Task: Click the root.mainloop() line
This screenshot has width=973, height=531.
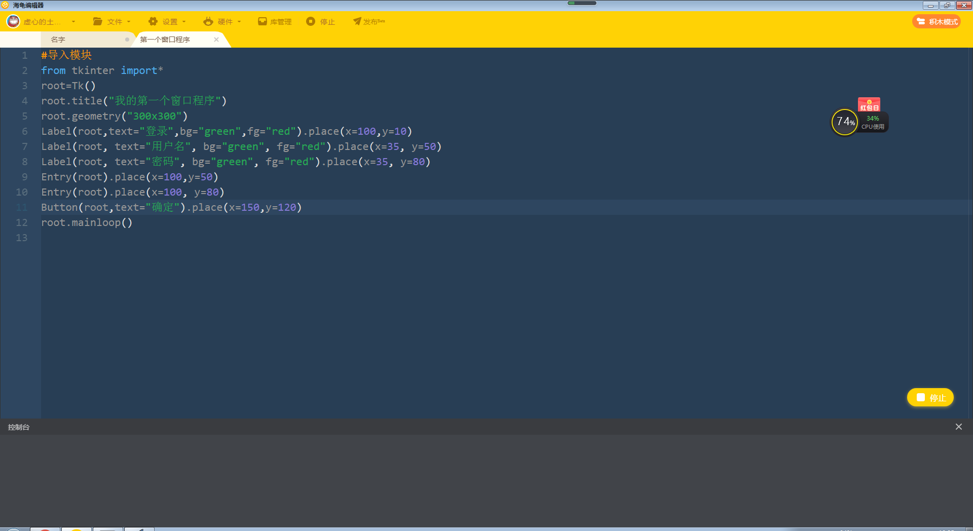Action: (x=87, y=222)
